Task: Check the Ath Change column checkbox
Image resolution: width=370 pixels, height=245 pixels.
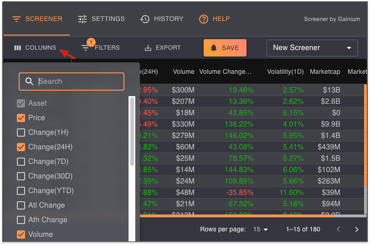Action: click(21, 220)
